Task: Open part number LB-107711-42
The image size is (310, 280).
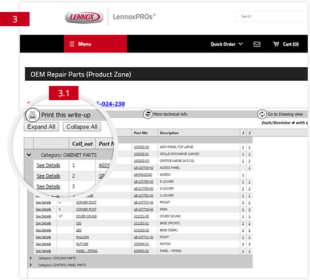Action: click(x=143, y=237)
